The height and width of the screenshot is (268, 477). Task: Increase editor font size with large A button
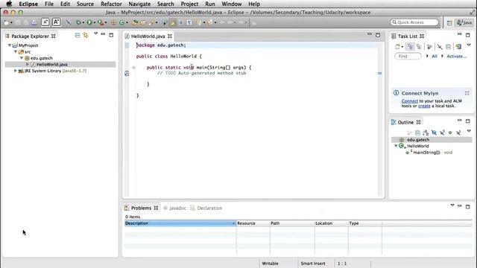click(x=57, y=22)
